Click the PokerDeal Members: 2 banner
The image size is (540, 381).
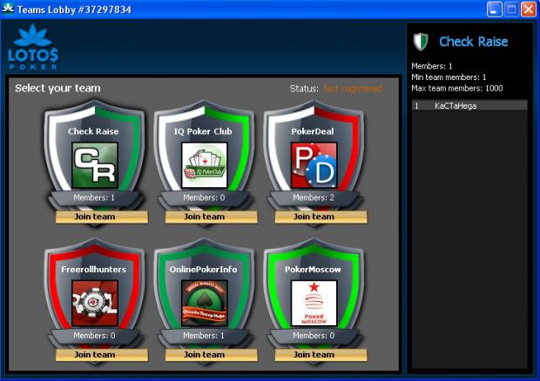(314, 197)
